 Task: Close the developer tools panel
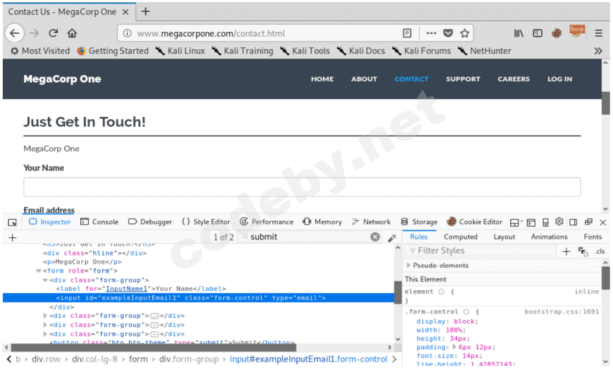pyautogui.click(x=603, y=222)
